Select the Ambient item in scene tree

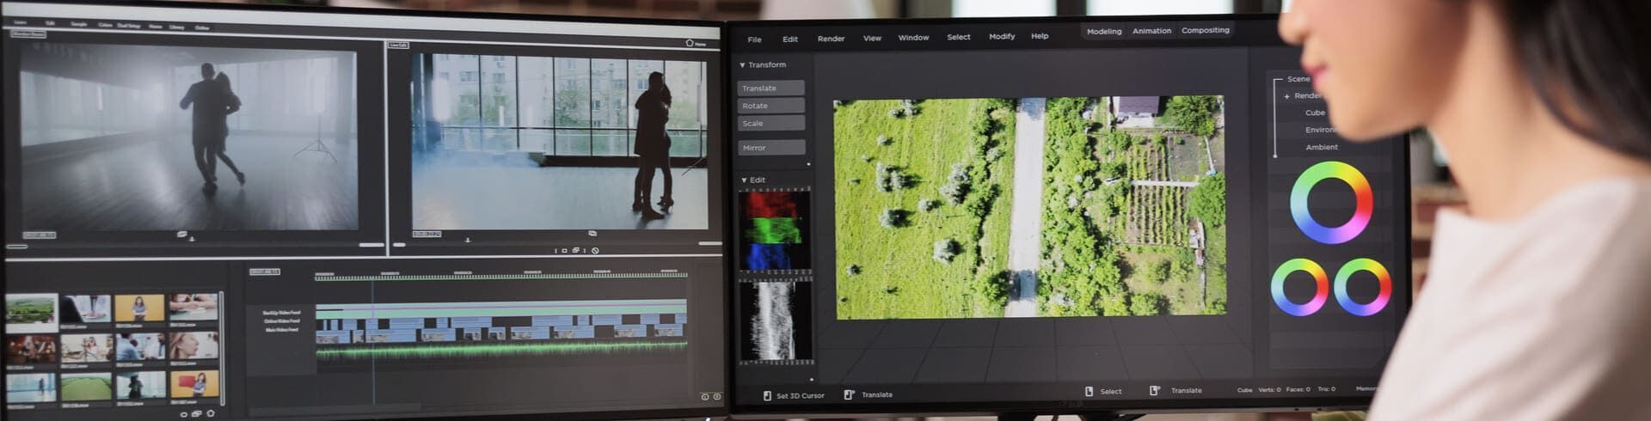1322,148
